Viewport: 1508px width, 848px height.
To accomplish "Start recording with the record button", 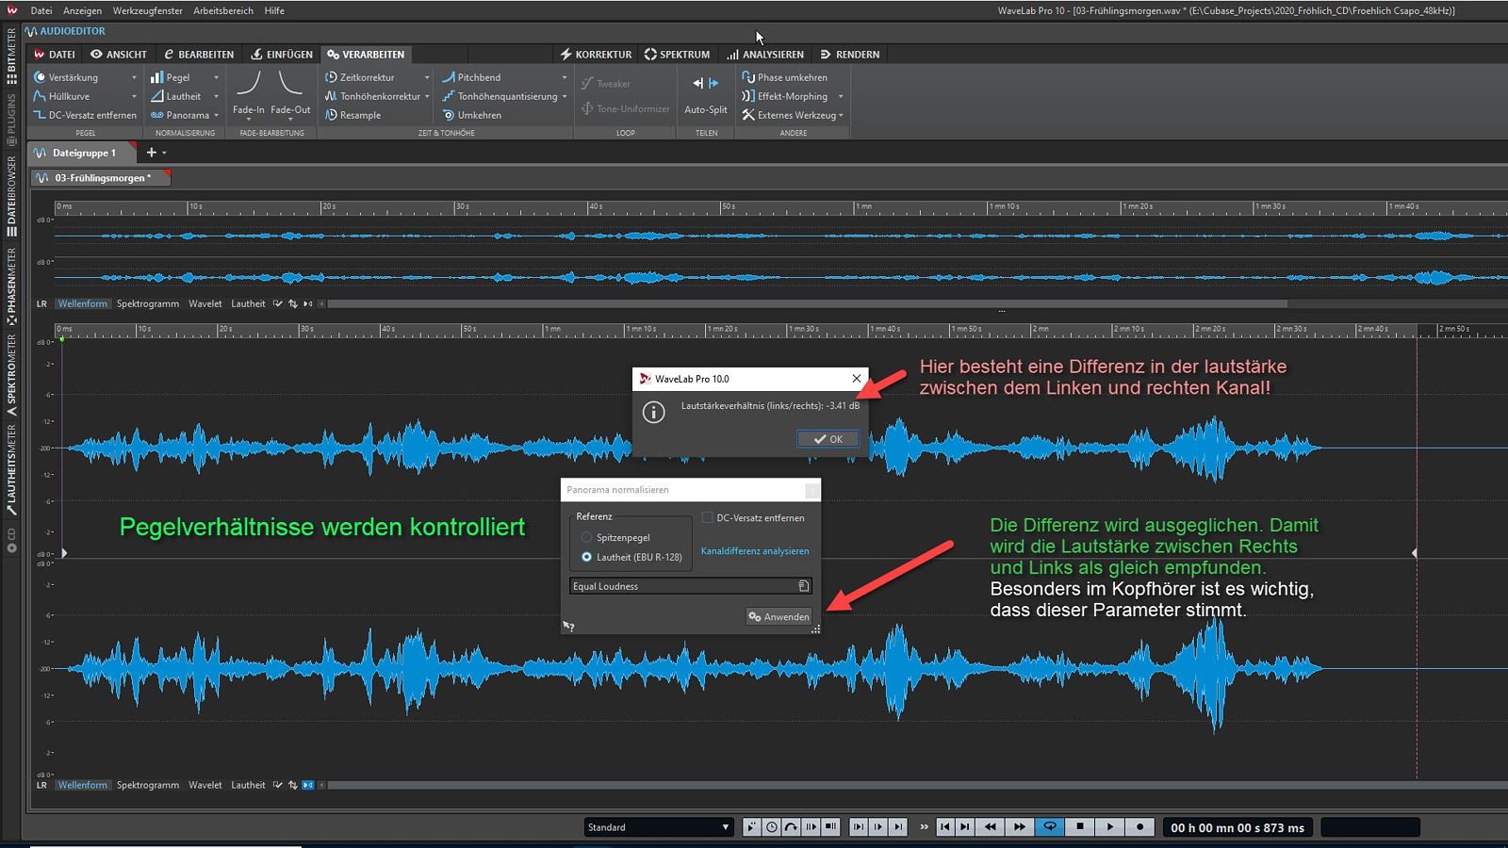I will point(1140,827).
